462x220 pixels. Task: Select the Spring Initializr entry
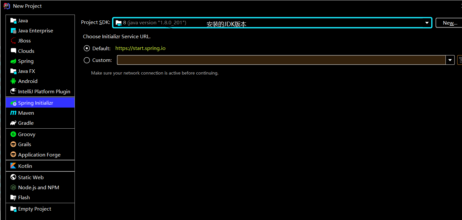[x=40, y=103]
